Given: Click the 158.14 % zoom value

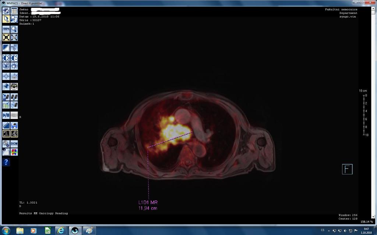Looking at the screenshot, I should click(x=367, y=222).
